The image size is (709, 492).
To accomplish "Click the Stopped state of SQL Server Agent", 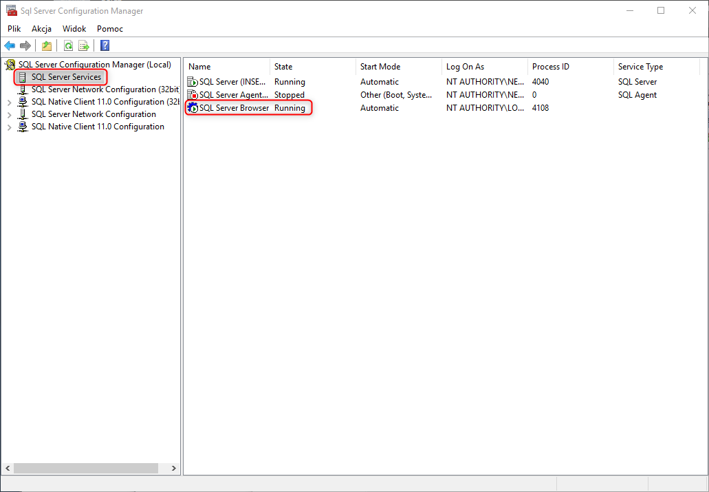I will [290, 95].
